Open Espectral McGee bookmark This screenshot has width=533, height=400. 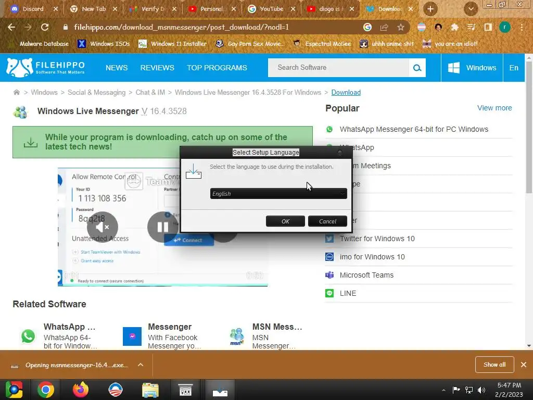coord(322,44)
